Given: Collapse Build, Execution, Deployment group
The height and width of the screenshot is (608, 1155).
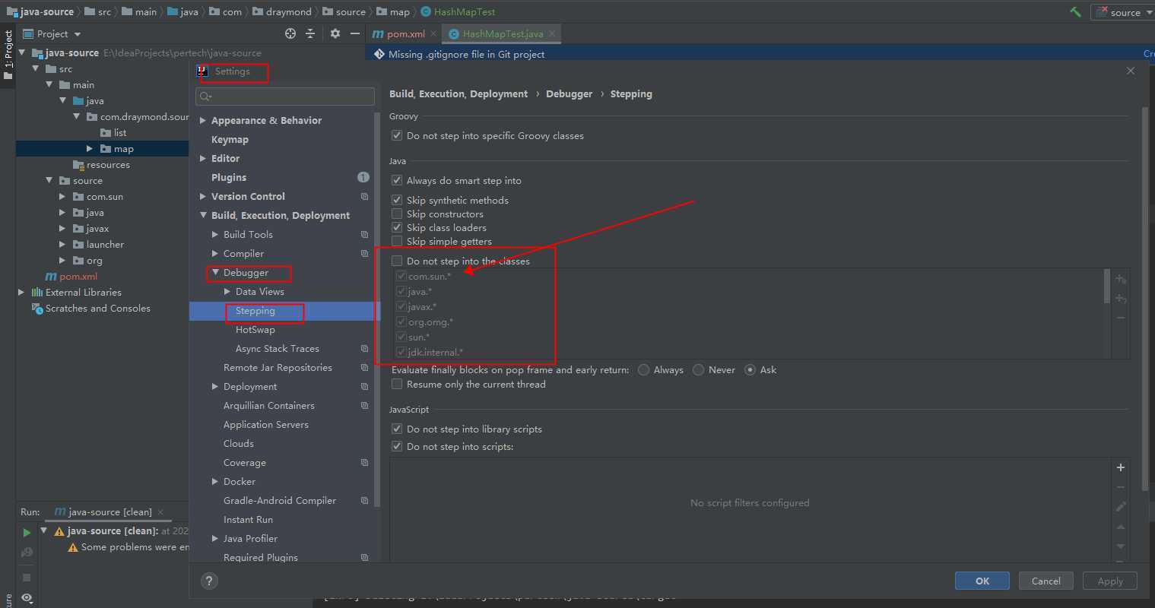Looking at the screenshot, I should 203,215.
